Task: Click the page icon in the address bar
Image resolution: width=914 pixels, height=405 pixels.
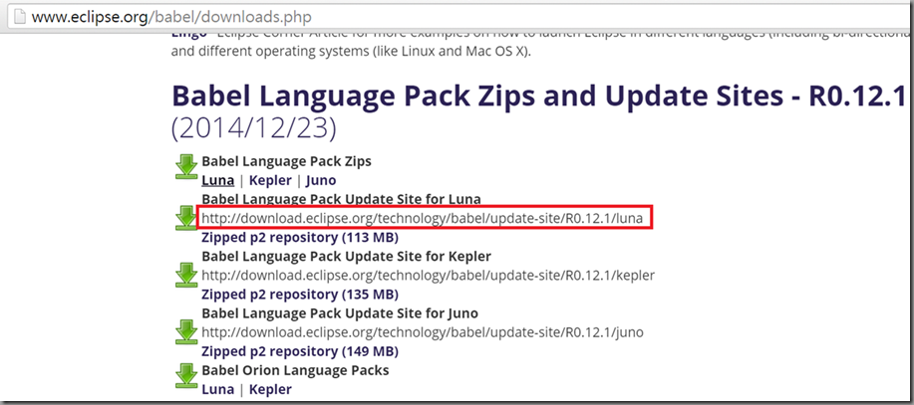Action: (x=13, y=17)
